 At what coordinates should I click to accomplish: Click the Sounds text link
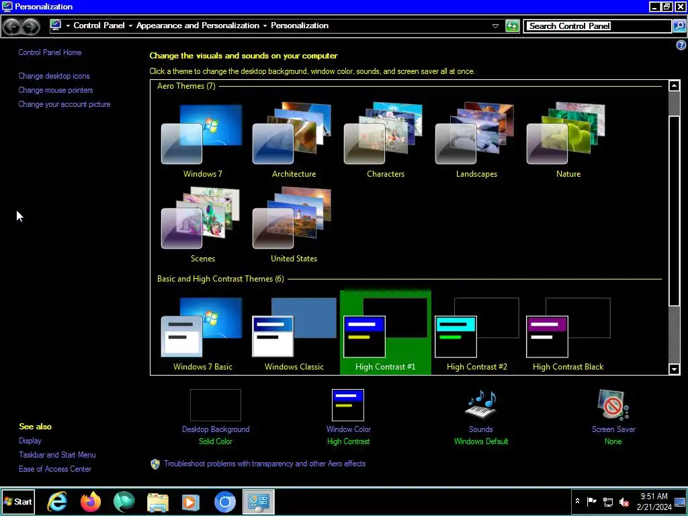[x=481, y=429]
